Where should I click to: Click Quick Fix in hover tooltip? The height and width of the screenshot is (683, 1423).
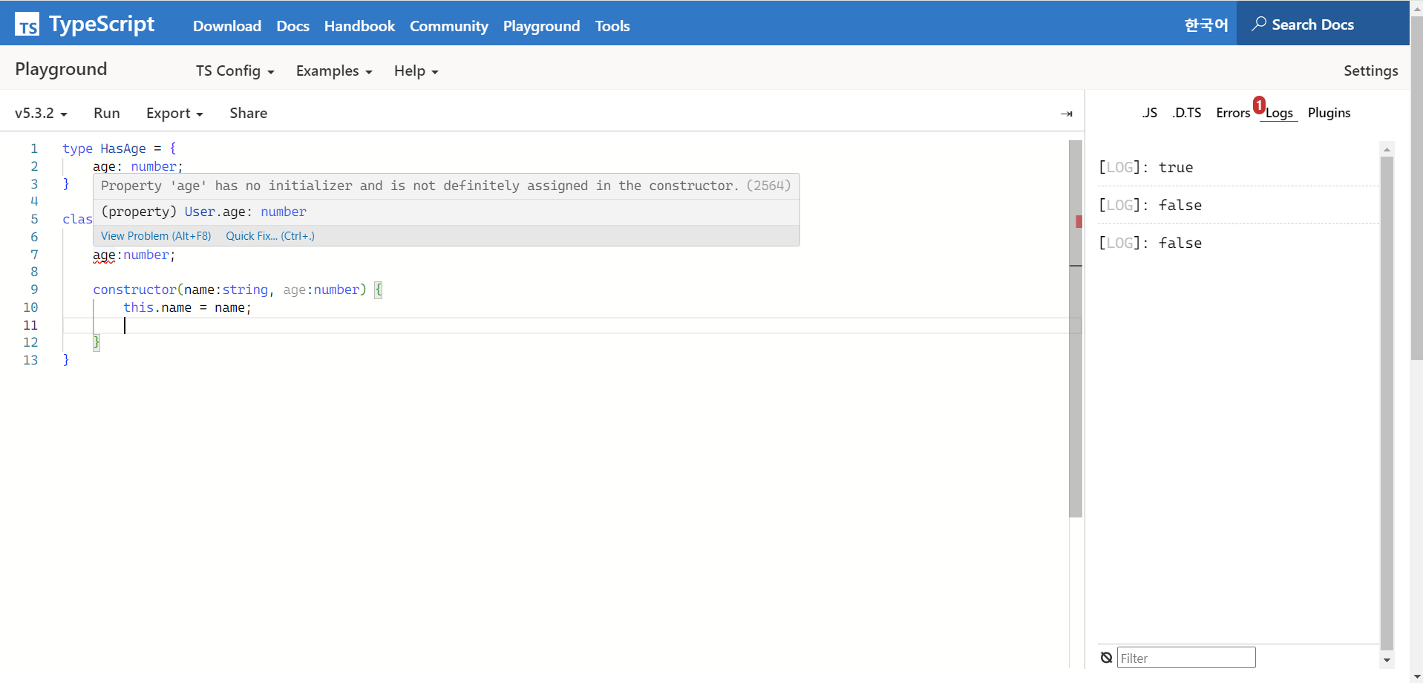[x=270, y=236]
